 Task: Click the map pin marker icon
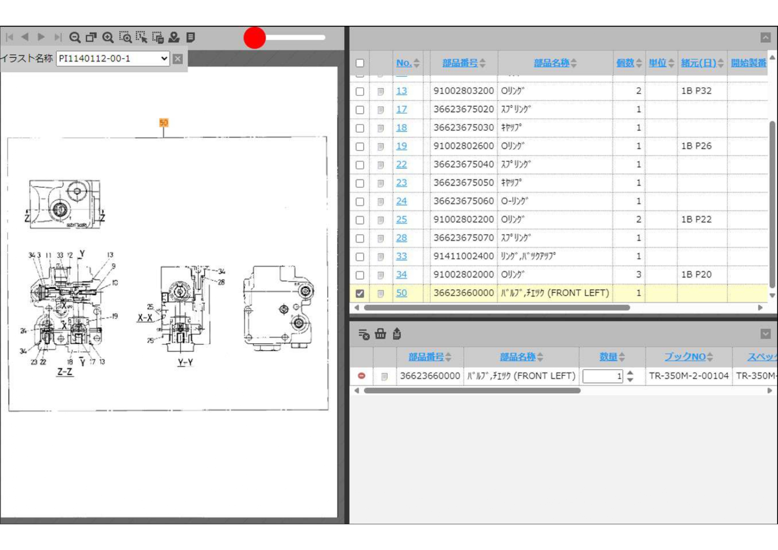pyautogui.click(x=174, y=38)
